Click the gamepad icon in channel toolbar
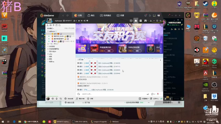 [145, 21]
